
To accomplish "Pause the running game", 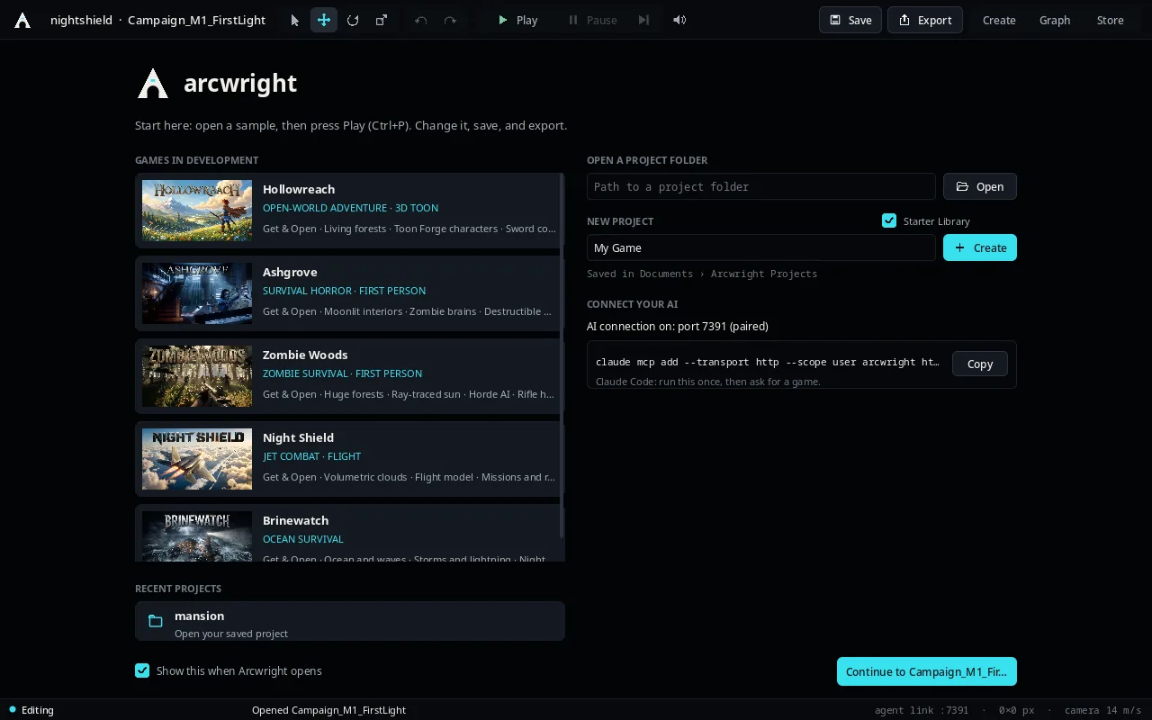I will click(592, 20).
